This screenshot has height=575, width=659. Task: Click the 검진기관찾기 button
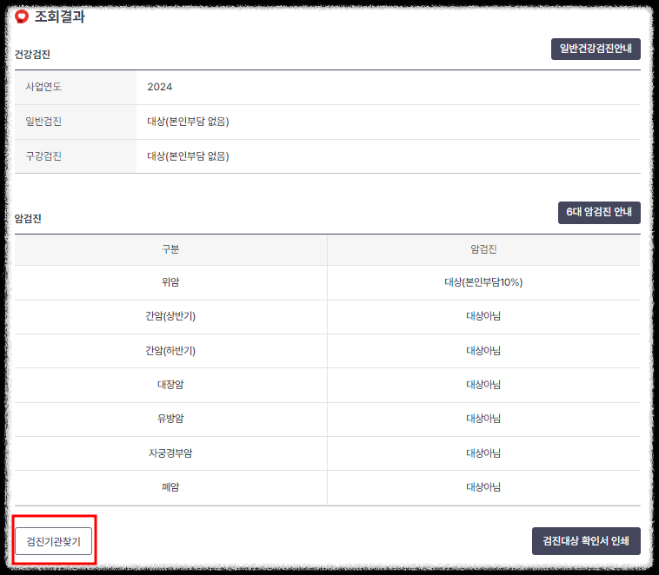[x=53, y=541]
